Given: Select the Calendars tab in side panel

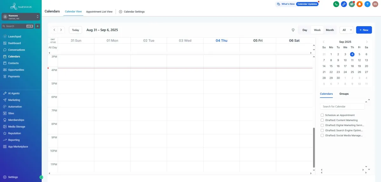Looking at the screenshot, I should tap(326, 94).
